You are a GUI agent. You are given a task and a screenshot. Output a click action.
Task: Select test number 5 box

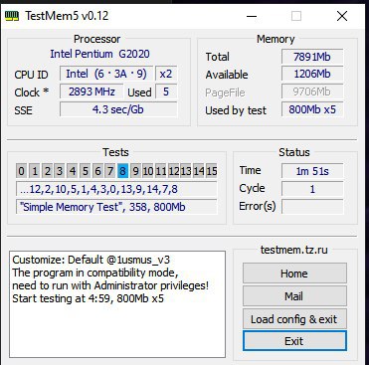pyautogui.click(x=86, y=171)
